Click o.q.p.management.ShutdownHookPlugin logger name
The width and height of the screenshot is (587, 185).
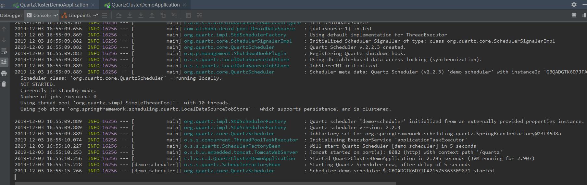pos(235,53)
